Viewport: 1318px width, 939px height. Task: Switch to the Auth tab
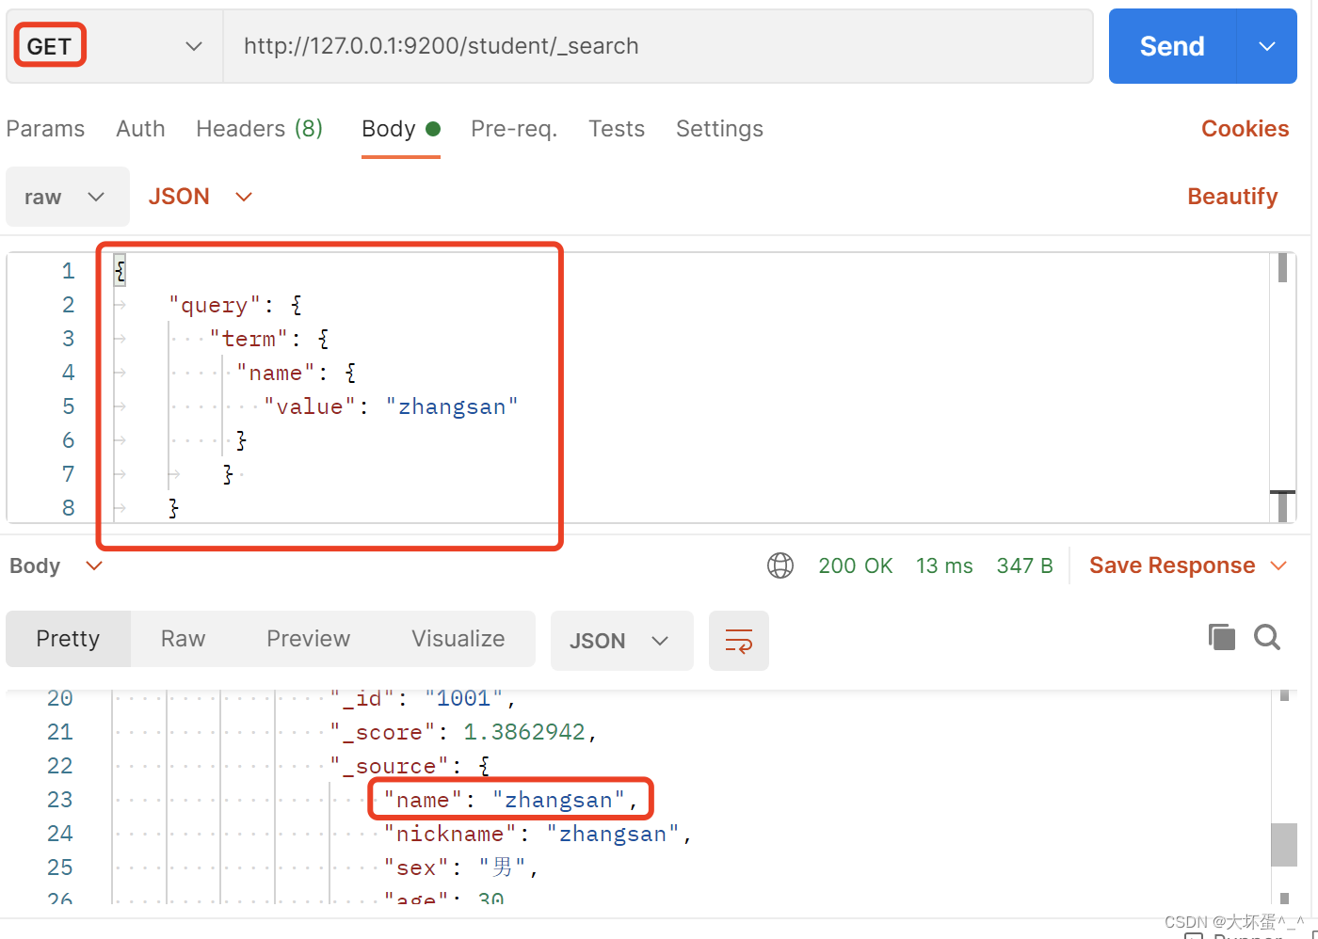pyautogui.click(x=140, y=129)
